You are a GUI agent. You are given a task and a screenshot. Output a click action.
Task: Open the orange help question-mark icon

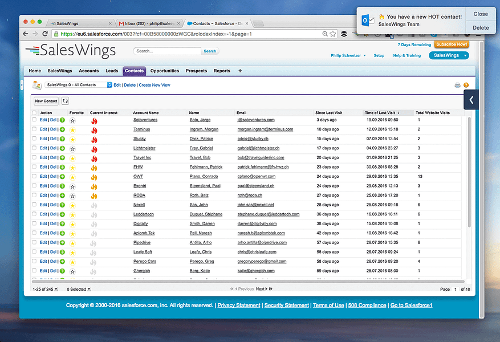pyautogui.click(x=466, y=85)
